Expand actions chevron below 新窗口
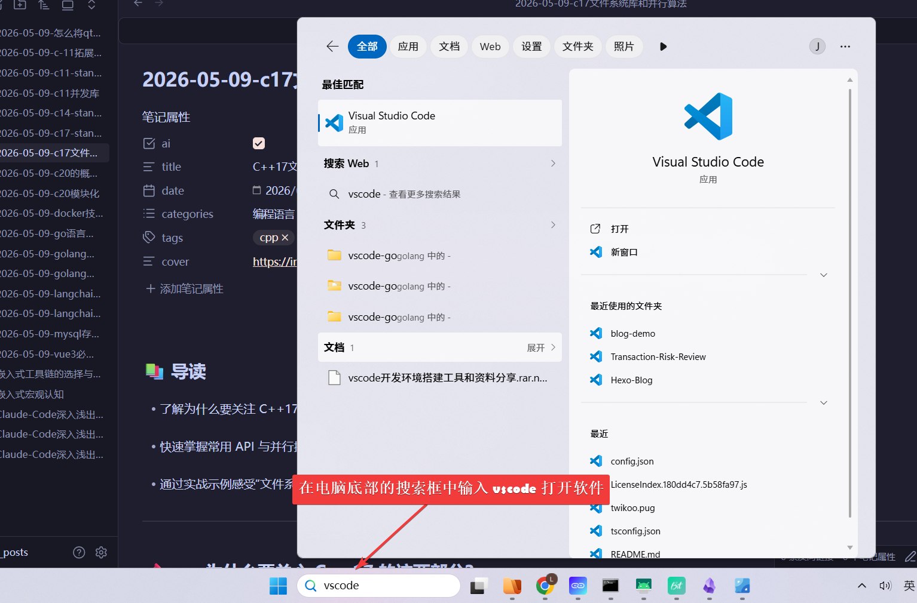The image size is (917, 603). (x=824, y=275)
